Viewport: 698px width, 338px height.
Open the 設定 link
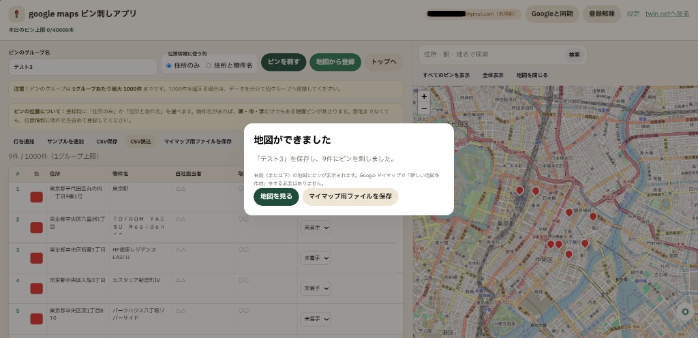click(x=633, y=14)
